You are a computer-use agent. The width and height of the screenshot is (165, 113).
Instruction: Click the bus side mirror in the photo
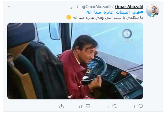[x=55, y=31]
